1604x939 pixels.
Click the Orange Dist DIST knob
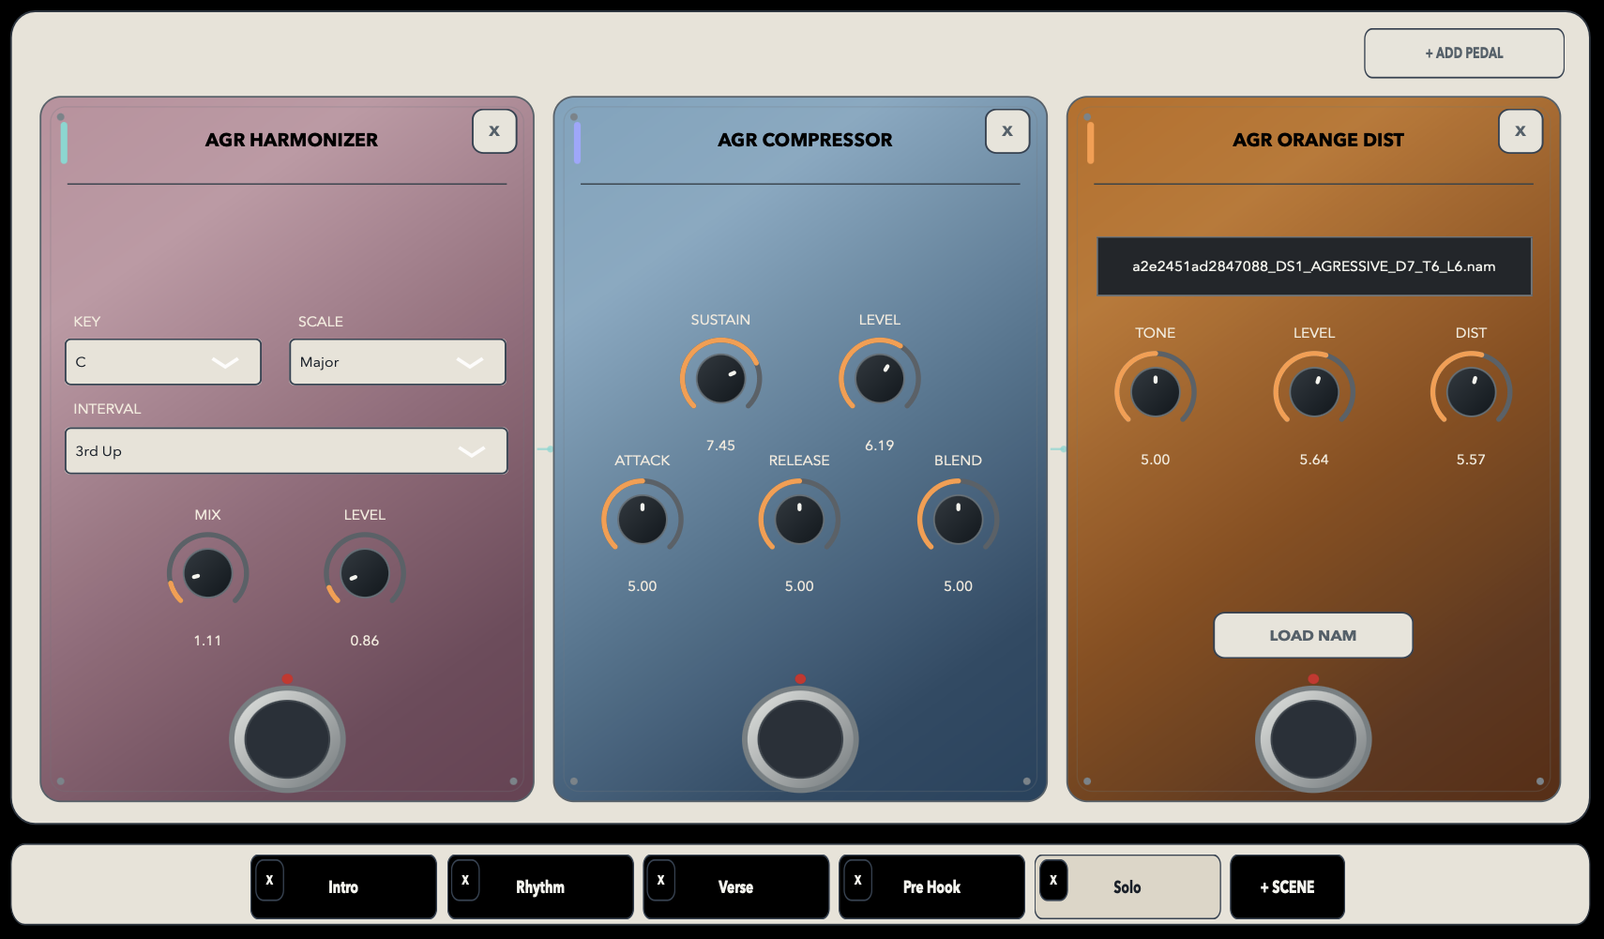point(1471,391)
